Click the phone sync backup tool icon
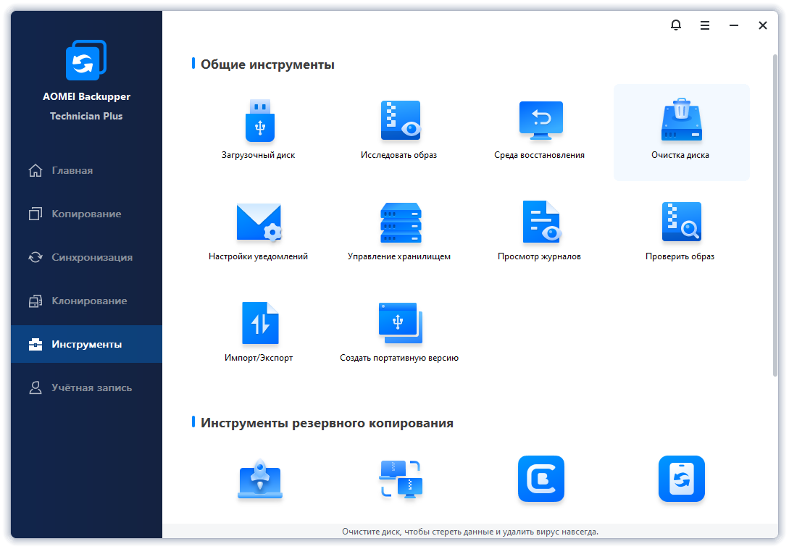The image size is (789, 549). pyautogui.click(x=681, y=479)
